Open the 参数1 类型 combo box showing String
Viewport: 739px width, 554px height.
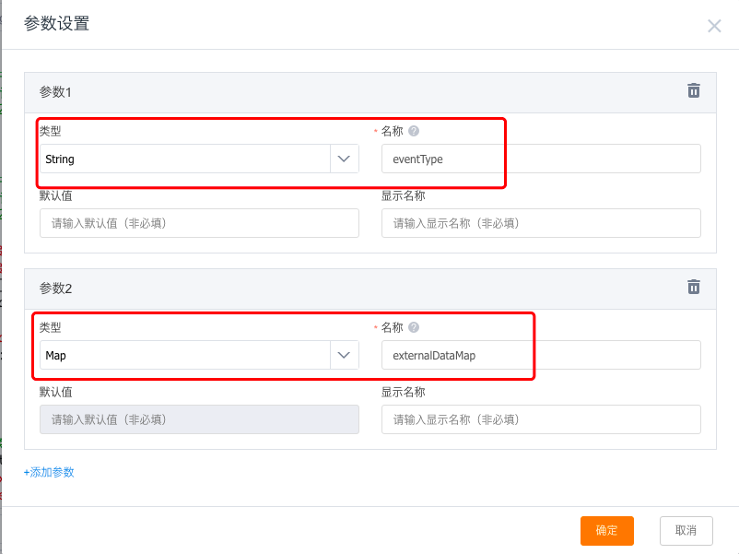click(x=199, y=159)
